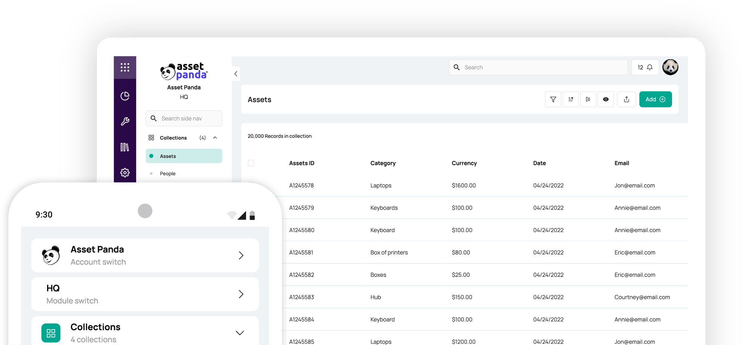Click the list grouping icon in Assets toolbar
The height and width of the screenshot is (345, 755).
pos(588,99)
